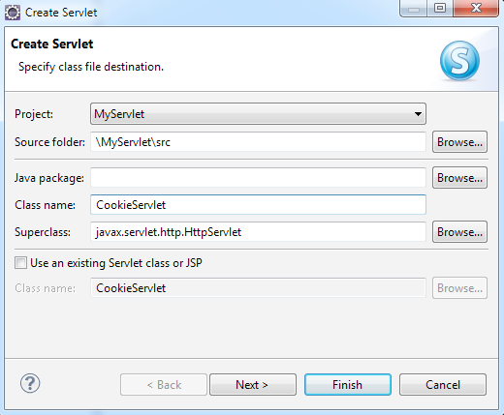This screenshot has height=415, width=504.
Task: Cancel the Create Servlet dialog
Action: coord(443,385)
